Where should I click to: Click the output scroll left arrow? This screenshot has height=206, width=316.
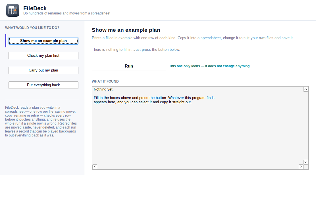pos(95,167)
